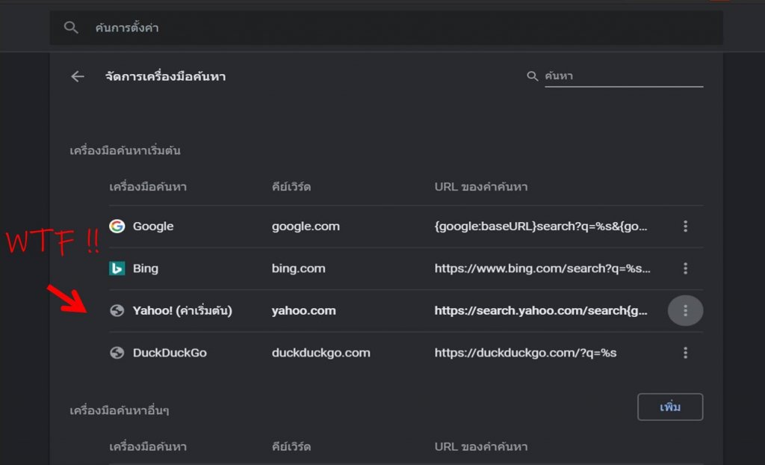Click the duckduckgo.com keyword cell
Viewport: 765px width, 465px height.
(x=321, y=353)
